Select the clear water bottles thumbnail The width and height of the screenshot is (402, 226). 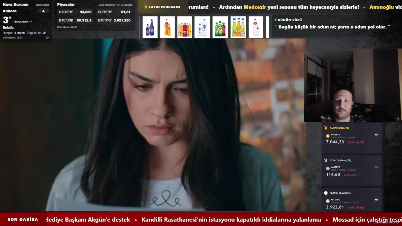tap(202, 27)
